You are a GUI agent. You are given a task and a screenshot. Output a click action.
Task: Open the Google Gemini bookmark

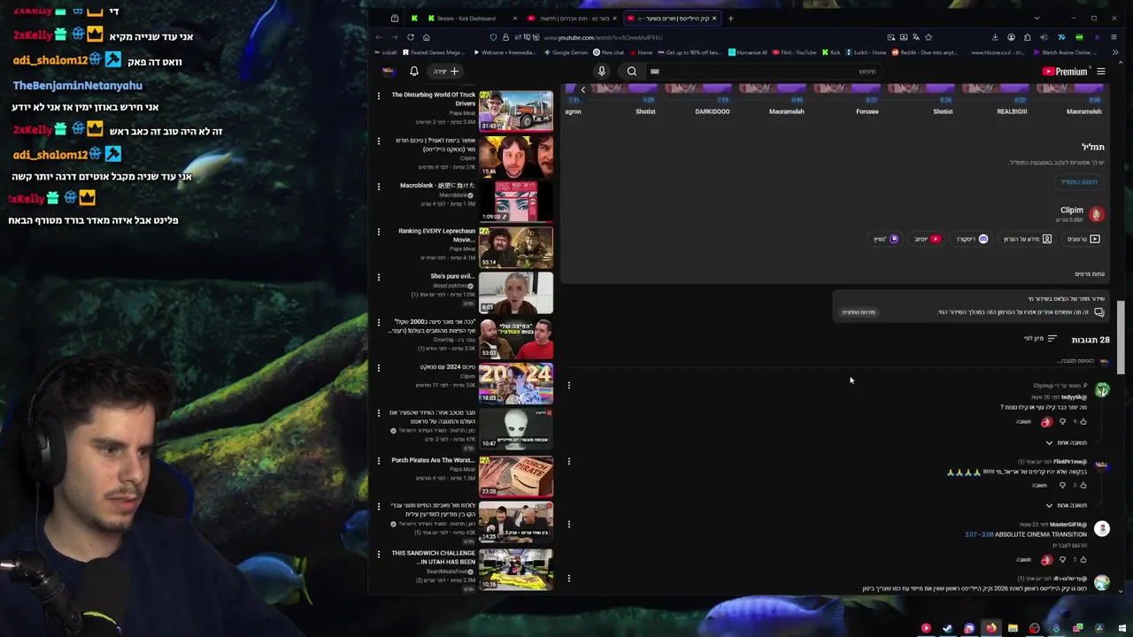click(x=565, y=52)
